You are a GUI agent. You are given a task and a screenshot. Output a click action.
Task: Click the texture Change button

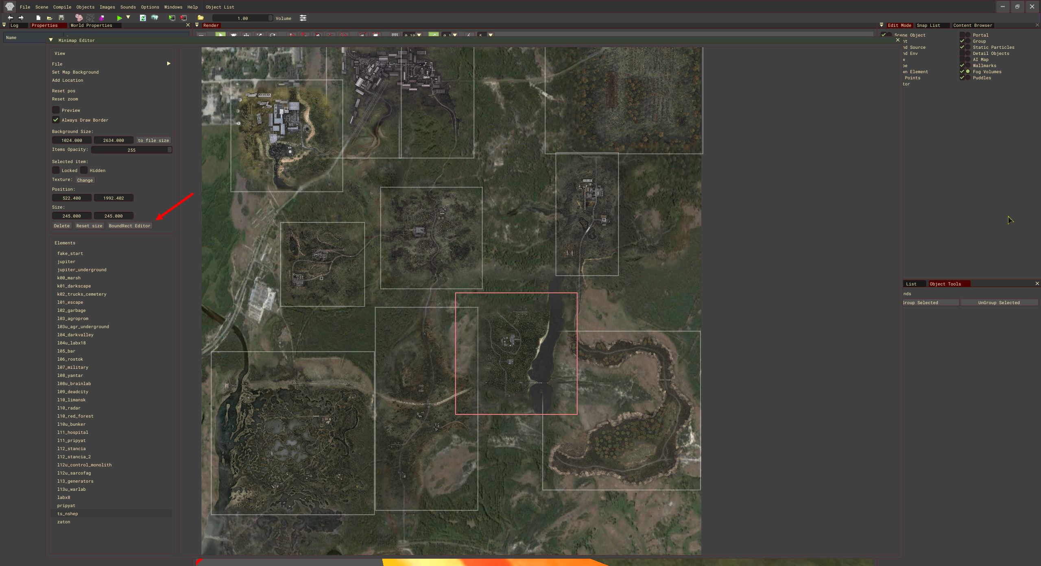pos(85,180)
